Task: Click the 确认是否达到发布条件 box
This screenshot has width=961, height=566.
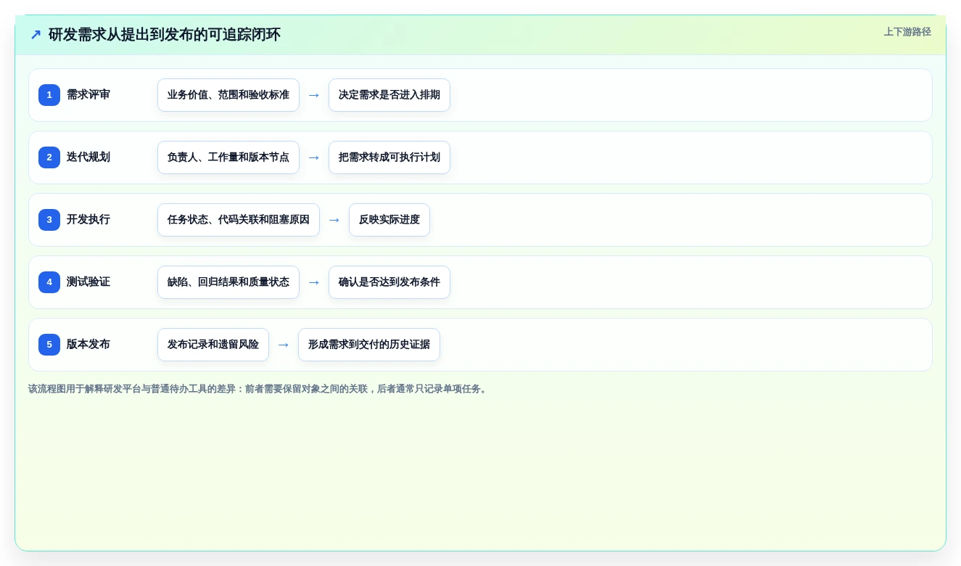Action: pyautogui.click(x=389, y=282)
